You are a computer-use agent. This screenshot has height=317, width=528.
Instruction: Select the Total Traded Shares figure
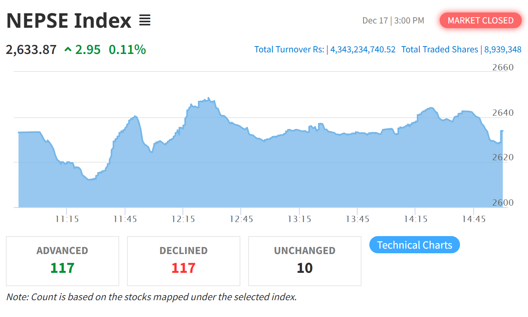click(503, 50)
